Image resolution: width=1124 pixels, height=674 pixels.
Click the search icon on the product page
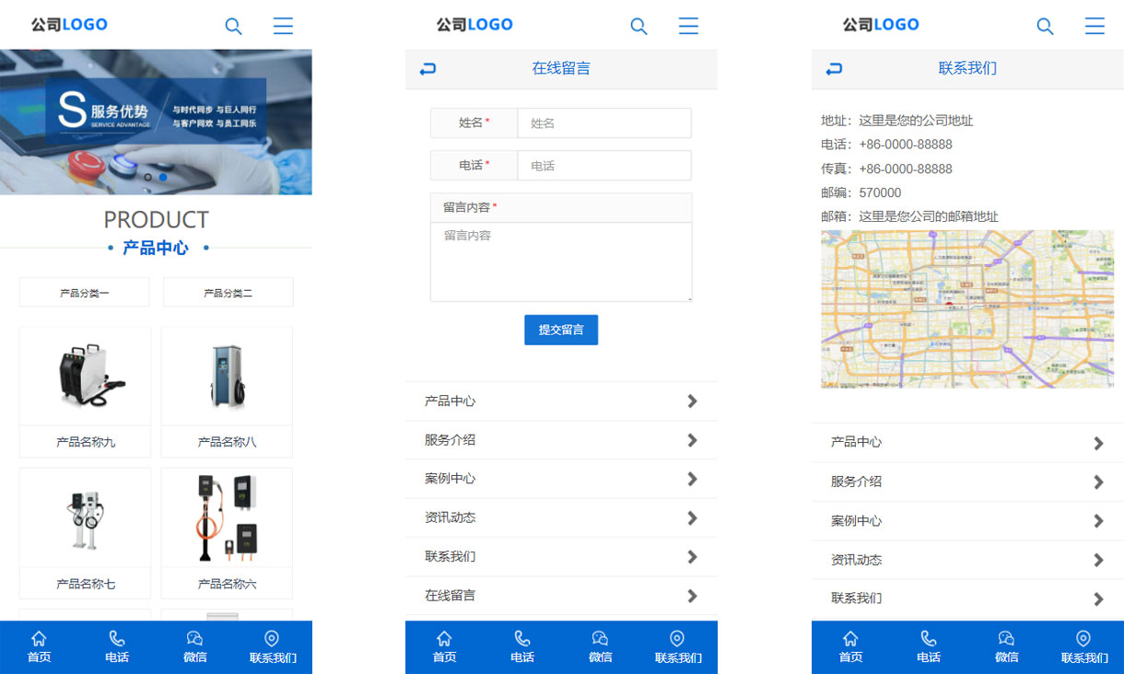[233, 27]
